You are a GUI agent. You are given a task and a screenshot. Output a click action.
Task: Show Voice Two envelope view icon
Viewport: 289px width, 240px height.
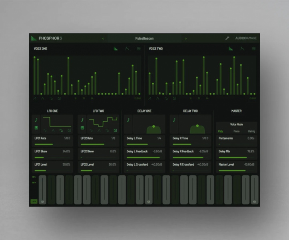242,49
